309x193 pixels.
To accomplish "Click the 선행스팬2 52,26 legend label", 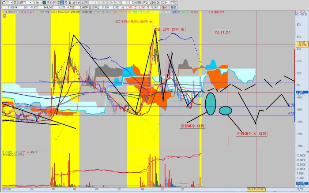I will pos(121,12).
